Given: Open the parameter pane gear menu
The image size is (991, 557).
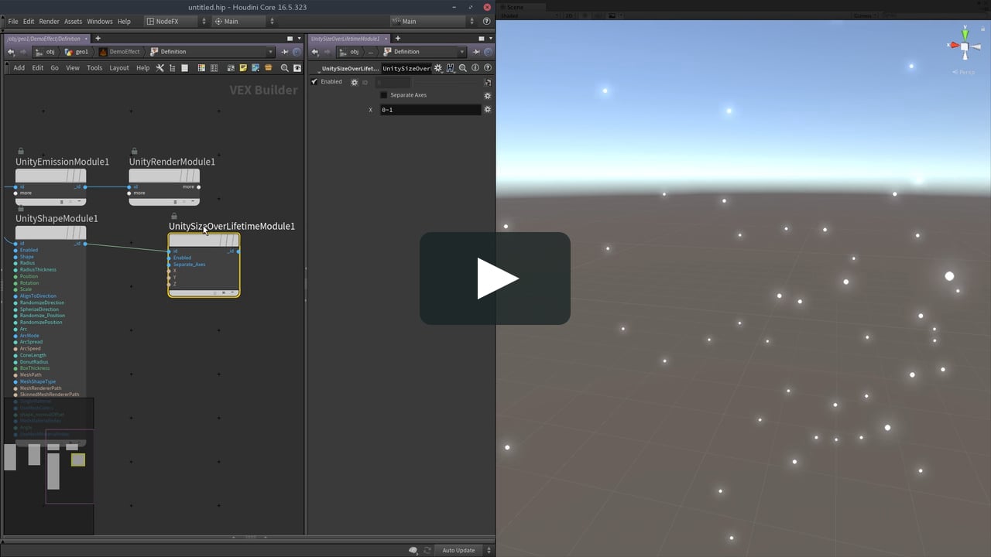Looking at the screenshot, I should coord(438,68).
